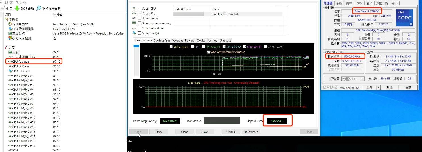422x152 pixels.
Task: Switch to the Powers tab
Action: tap(190, 40)
